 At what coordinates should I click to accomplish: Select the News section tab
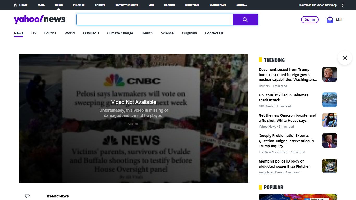pyautogui.click(x=19, y=33)
